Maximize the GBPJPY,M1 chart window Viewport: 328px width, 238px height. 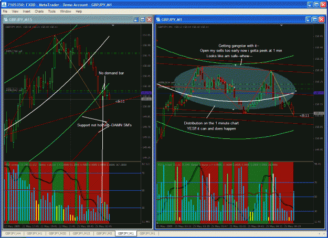(315, 19)
